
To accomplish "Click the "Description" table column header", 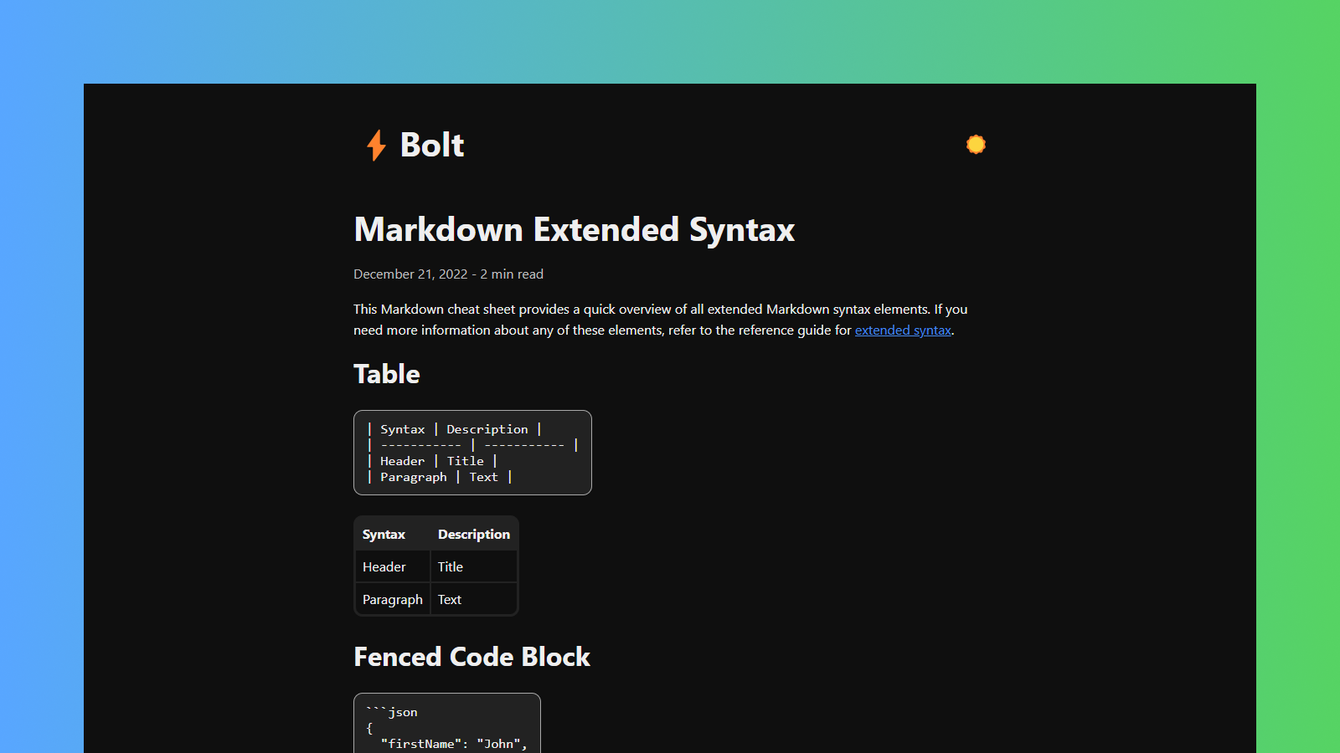I will pyautogui.click(x=473, y=535).
